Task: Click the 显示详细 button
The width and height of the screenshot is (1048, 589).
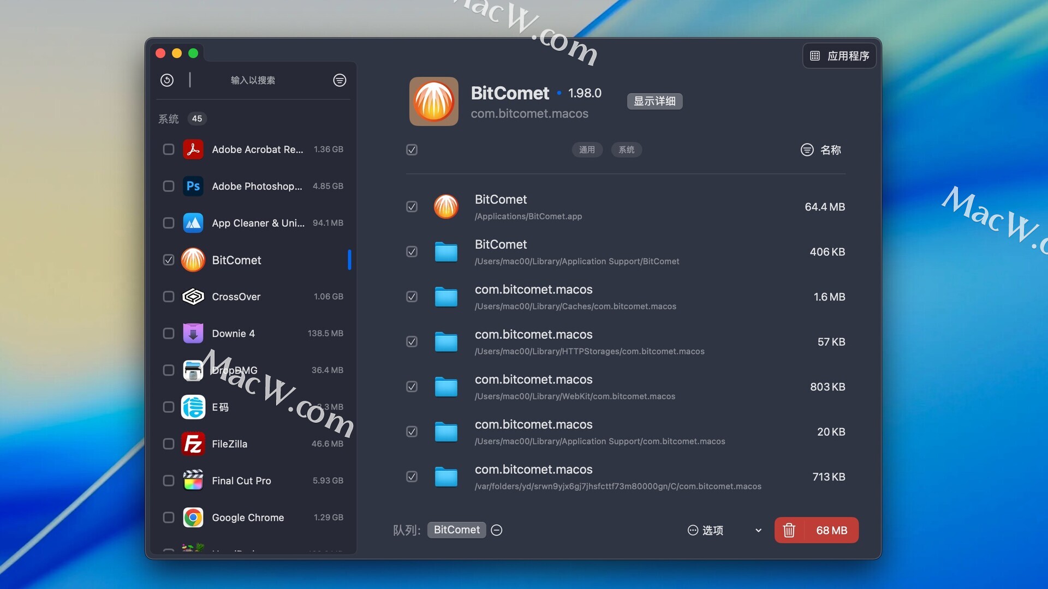Action: point(654,101)
